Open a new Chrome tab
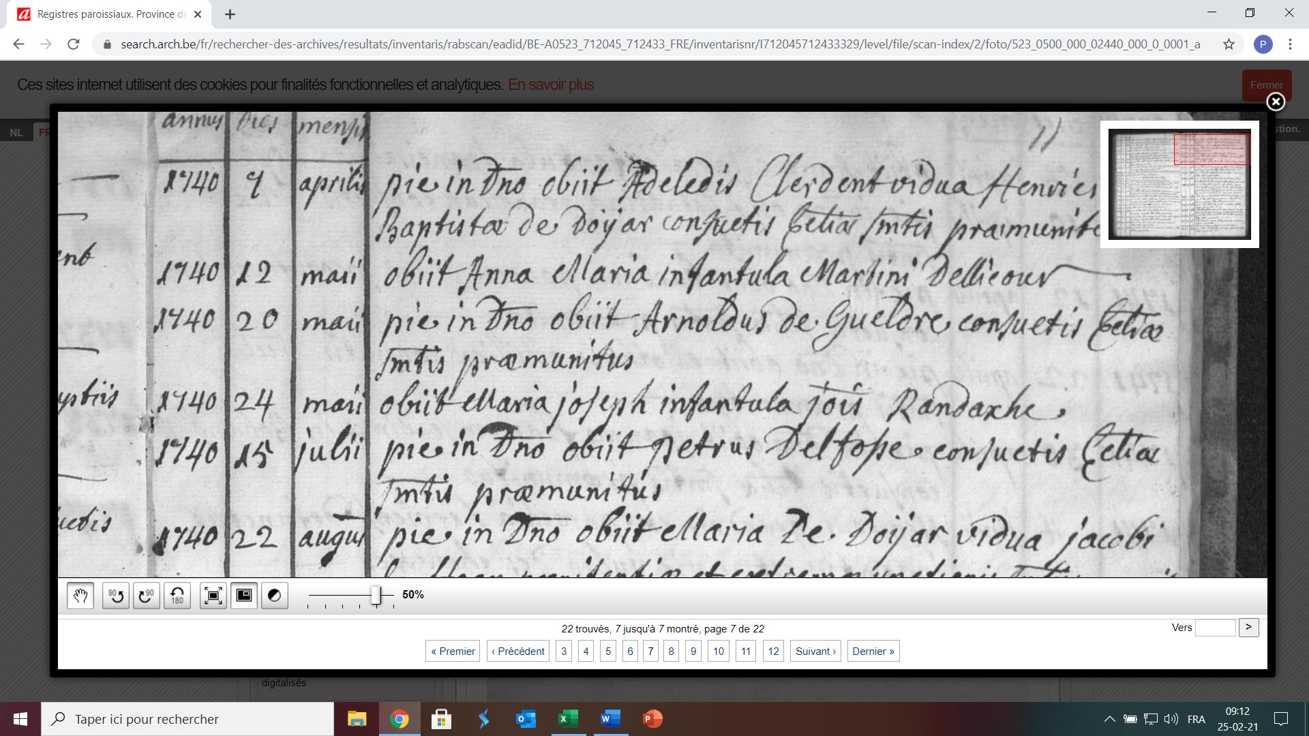 230,14
